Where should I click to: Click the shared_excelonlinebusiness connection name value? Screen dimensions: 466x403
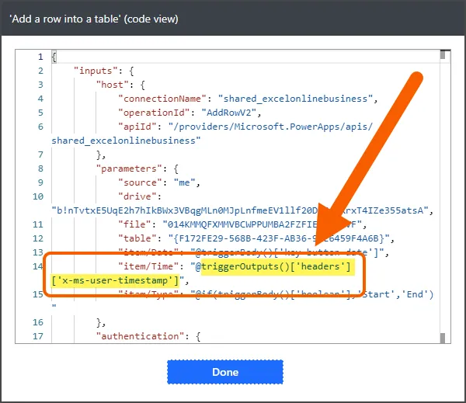[x=295, y=99]
